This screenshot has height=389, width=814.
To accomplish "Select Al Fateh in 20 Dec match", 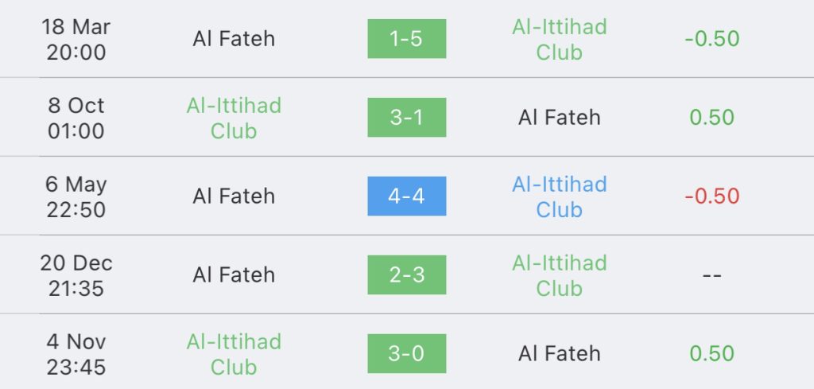I will 234,275.
